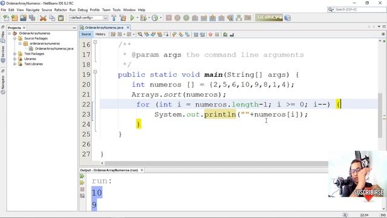This screenshot has width=387, height=218.
Task: Expand the Libraries node
Action: tap(15, 59)
